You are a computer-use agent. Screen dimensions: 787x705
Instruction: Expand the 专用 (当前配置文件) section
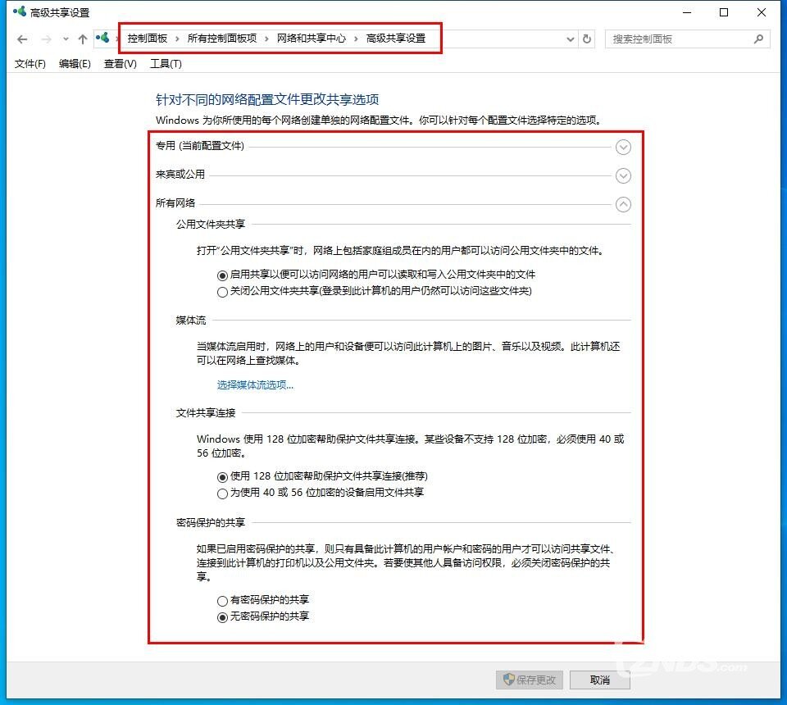coord(623,147)
